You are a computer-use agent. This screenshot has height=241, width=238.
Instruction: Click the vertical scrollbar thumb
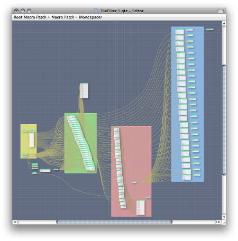224,120
